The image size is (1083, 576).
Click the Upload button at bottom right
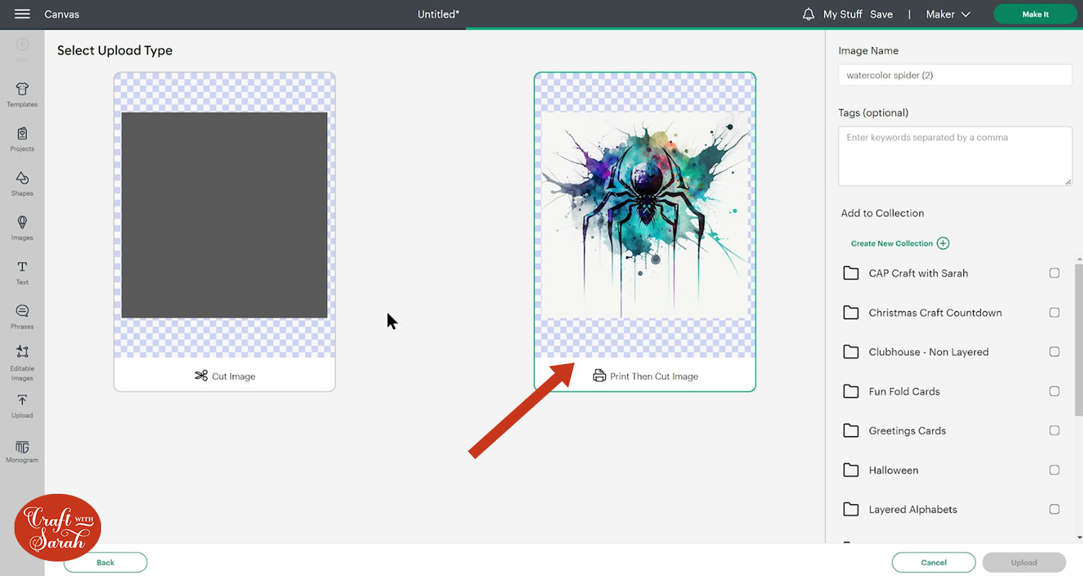point(1024,562)
